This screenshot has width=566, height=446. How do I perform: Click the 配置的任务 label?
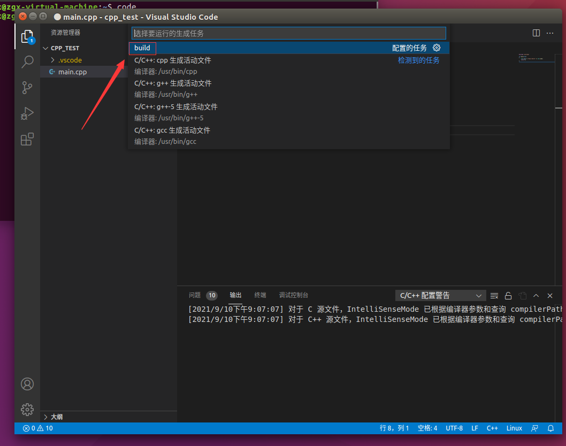[x=409, y=48]
